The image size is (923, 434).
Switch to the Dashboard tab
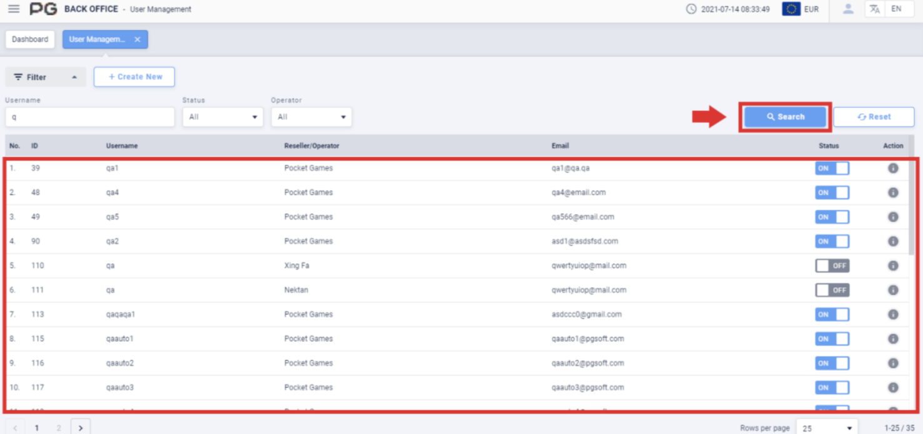tap(29, 39)
